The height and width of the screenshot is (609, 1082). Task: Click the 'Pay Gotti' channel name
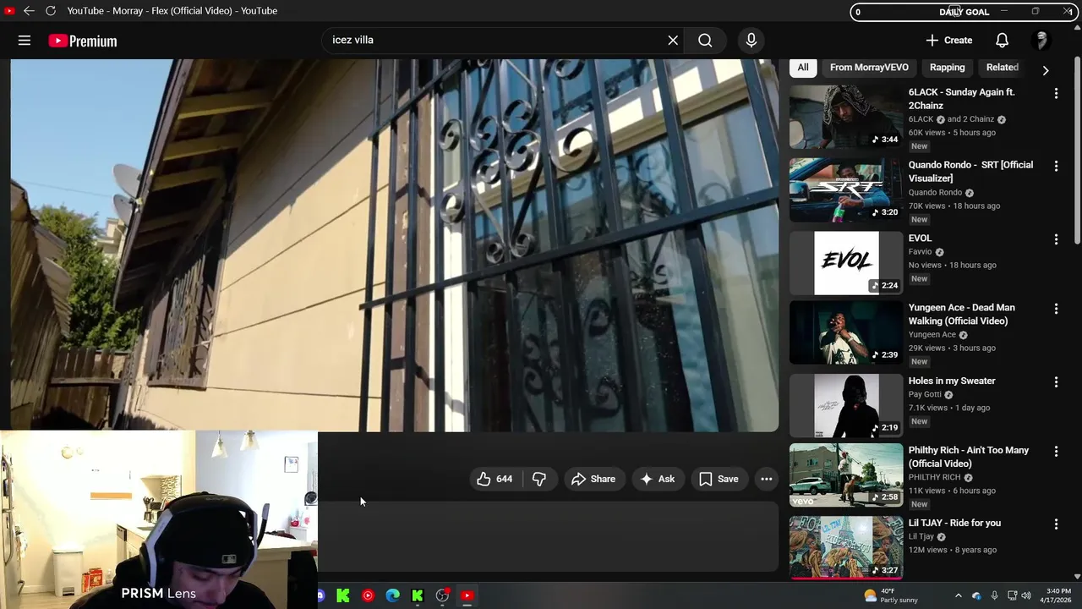tap(925, 394)
